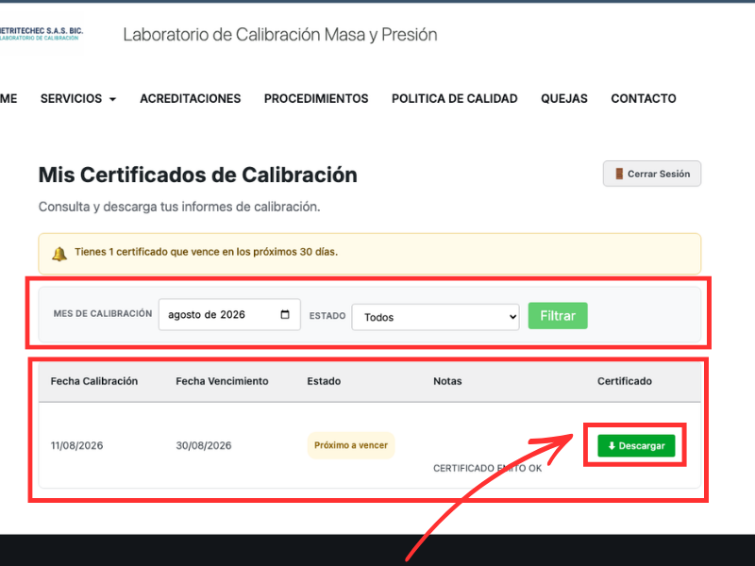The width and height of the screenshot is (755, 566).
Task: Click the Metritechec logo in the header
Action: click(x=42, y=34)
